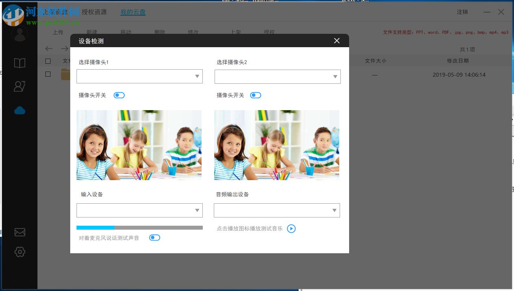Click the date 2019-05-09 14:06:14

click(x=459, y=75)
